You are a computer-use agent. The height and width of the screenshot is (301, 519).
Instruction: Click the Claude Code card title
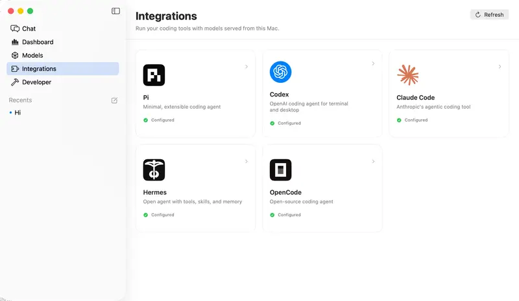pos(415,98)
